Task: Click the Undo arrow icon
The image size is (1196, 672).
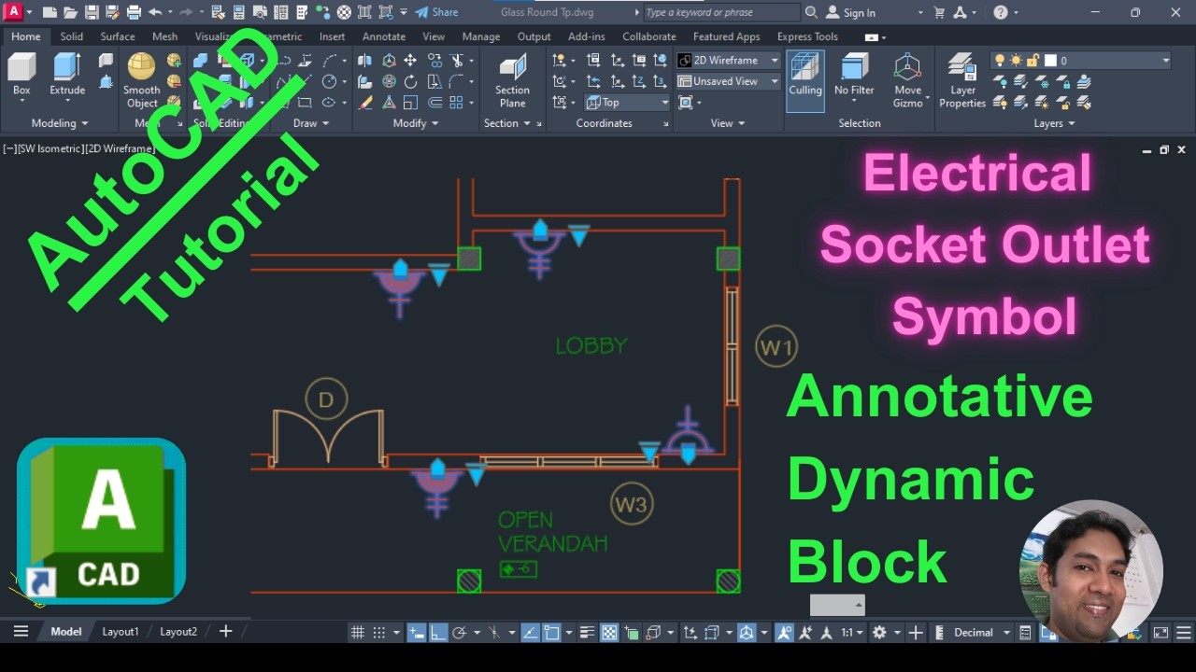Action: pyautogui.click(x=155, y=12)
